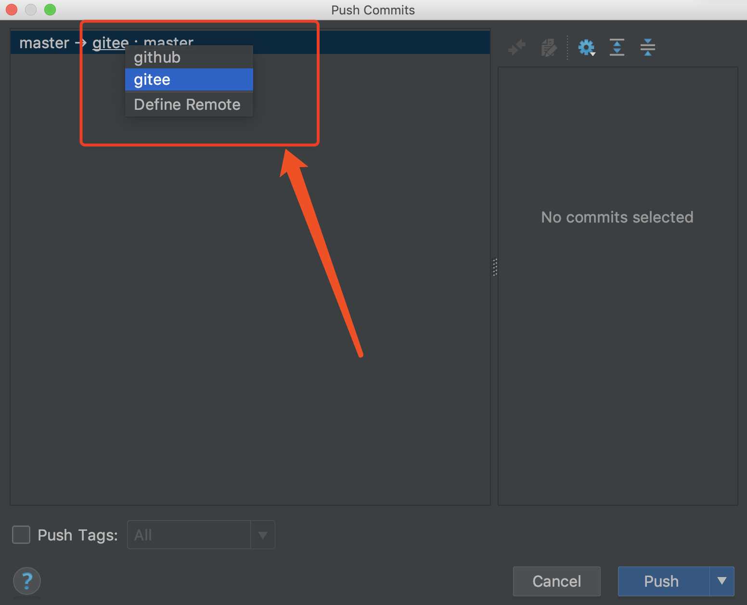Click the Push Commits title text
Image resolution: width=747 pixels, height=605 pixels.
click(x=373, y=10)
